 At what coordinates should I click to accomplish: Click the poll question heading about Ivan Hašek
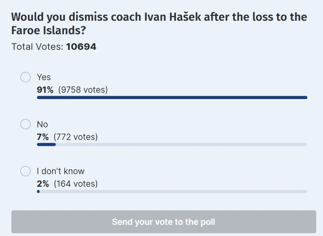click(x=159, y=24)
